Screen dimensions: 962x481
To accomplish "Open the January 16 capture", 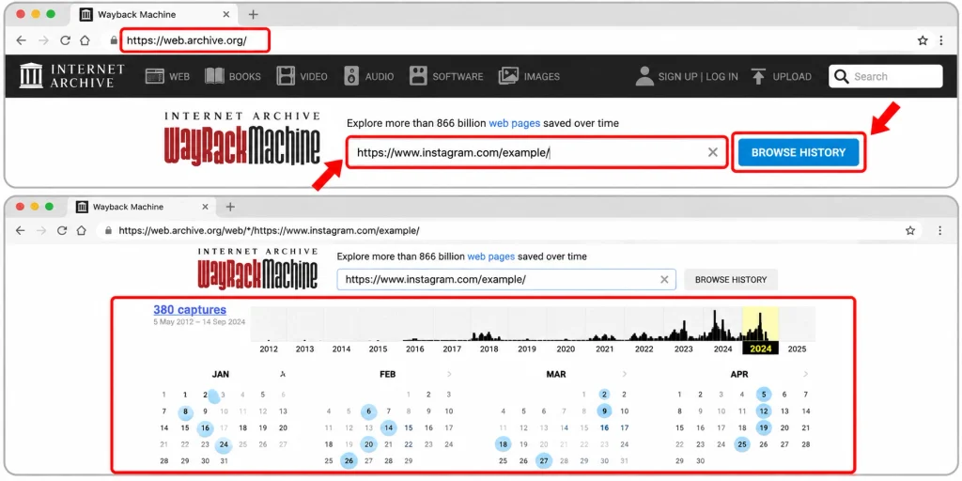I will pyautogui.click(x=205, y=428).
